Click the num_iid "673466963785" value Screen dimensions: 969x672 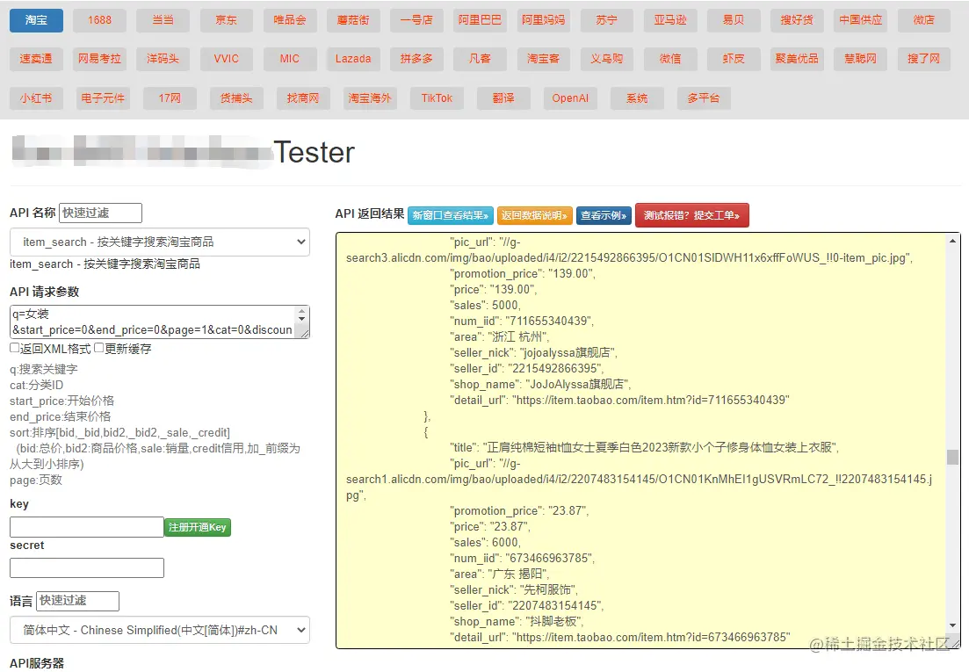click(549, 559)
